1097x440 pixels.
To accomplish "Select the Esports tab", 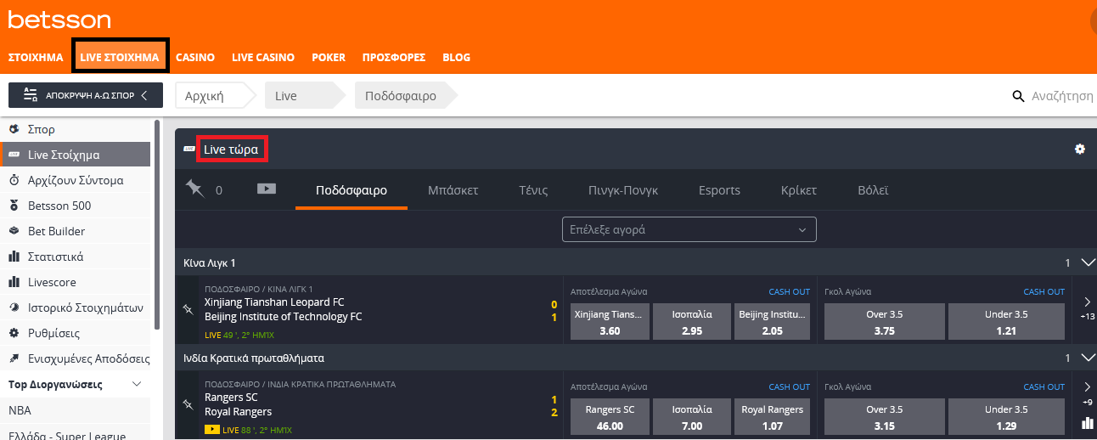I will point(720,190).
